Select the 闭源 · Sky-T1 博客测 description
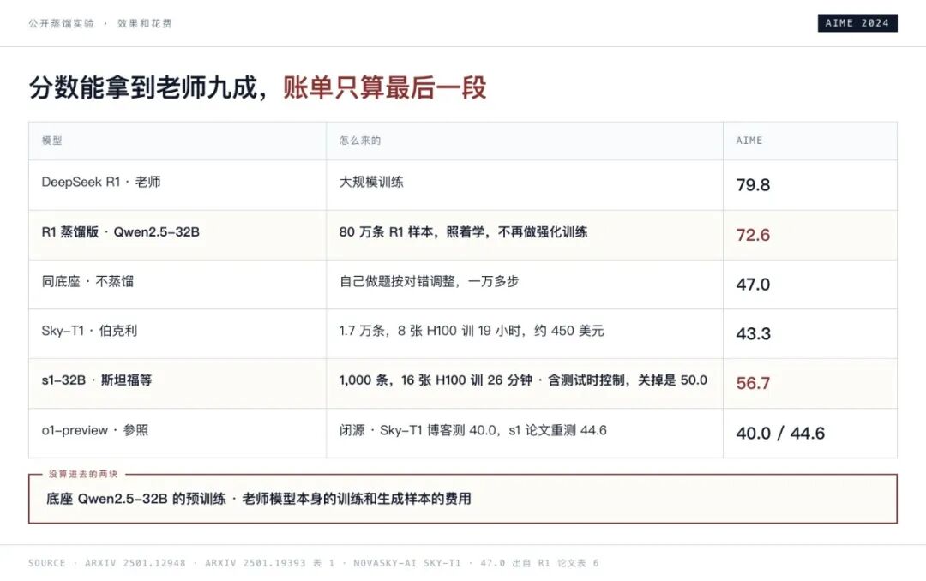 tap(473, 430)
